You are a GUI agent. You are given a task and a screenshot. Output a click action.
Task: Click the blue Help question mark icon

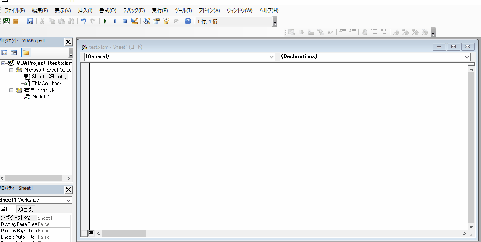coord(188,21)
